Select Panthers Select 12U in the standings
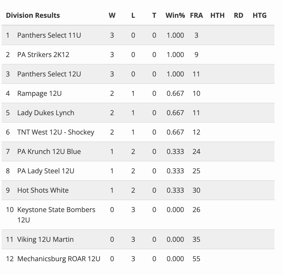Screen dimensions: 283x275 tap(49, 74)
